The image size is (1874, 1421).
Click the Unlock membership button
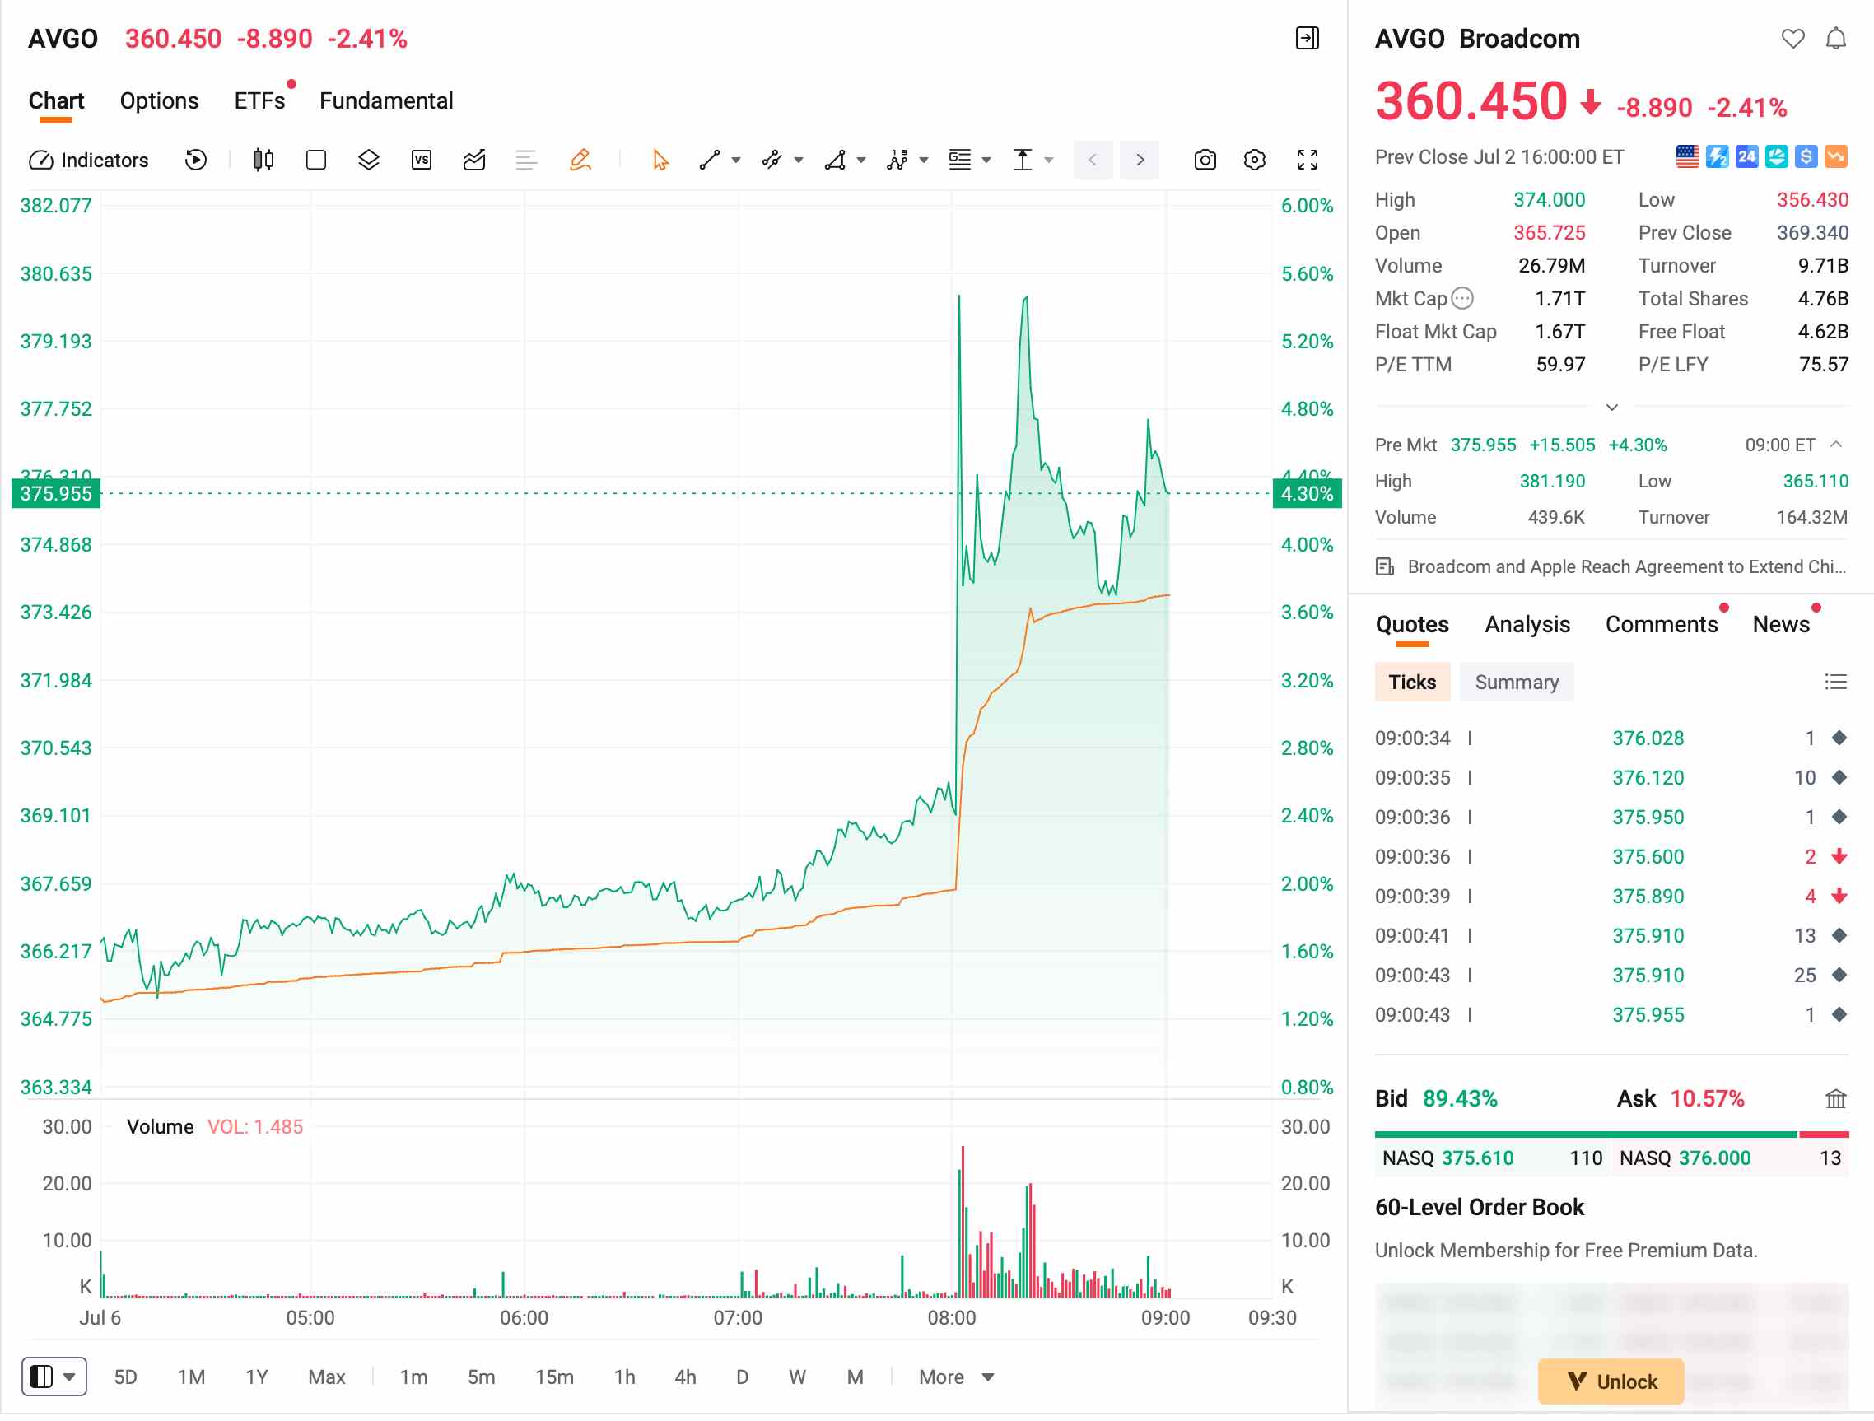click(1611, 1382)
